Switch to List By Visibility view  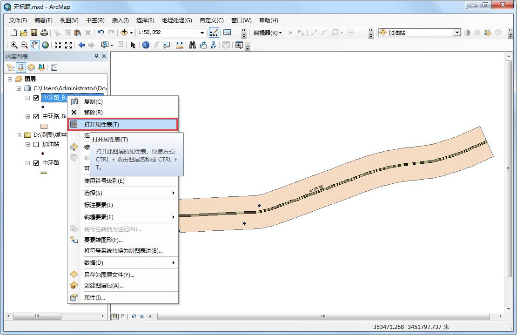(x=31, y=67)
